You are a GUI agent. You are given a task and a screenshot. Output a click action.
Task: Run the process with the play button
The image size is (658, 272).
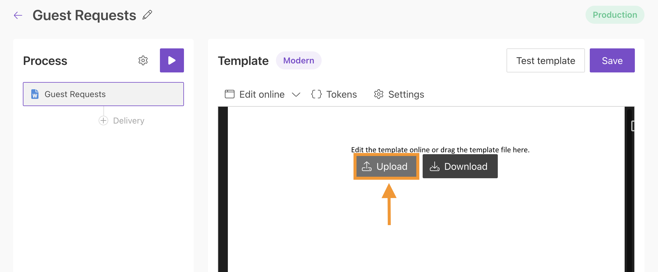click(172, 60)
